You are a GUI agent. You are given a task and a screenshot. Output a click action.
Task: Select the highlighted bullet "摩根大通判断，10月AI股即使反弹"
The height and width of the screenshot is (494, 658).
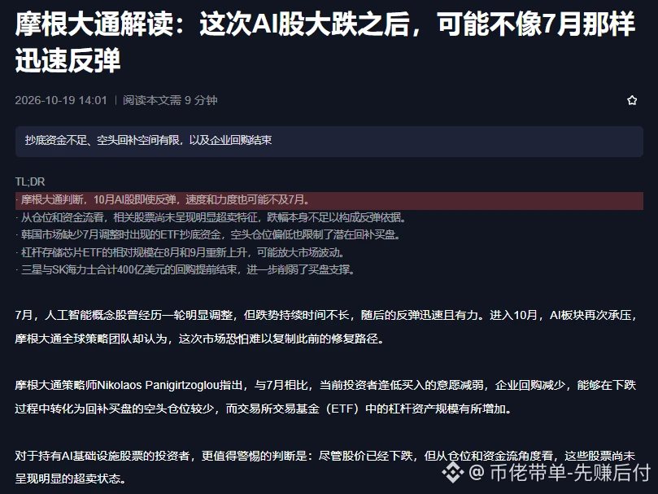coord(329,200)
